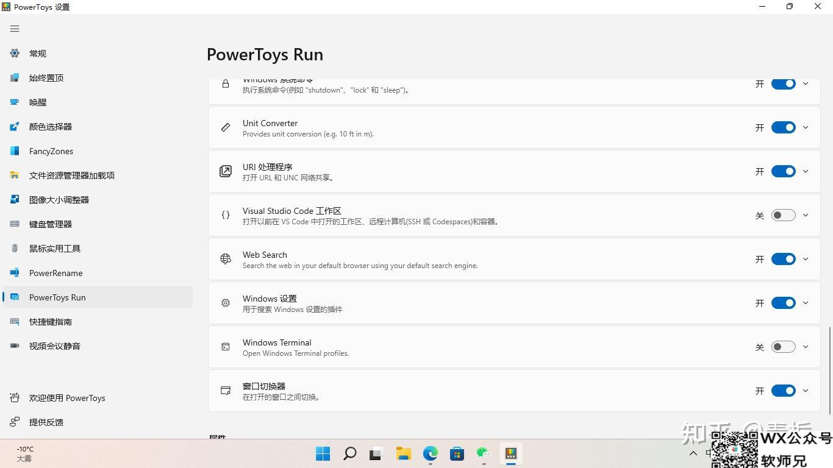Toggle the Windows 设置 plugin switch

784,303
